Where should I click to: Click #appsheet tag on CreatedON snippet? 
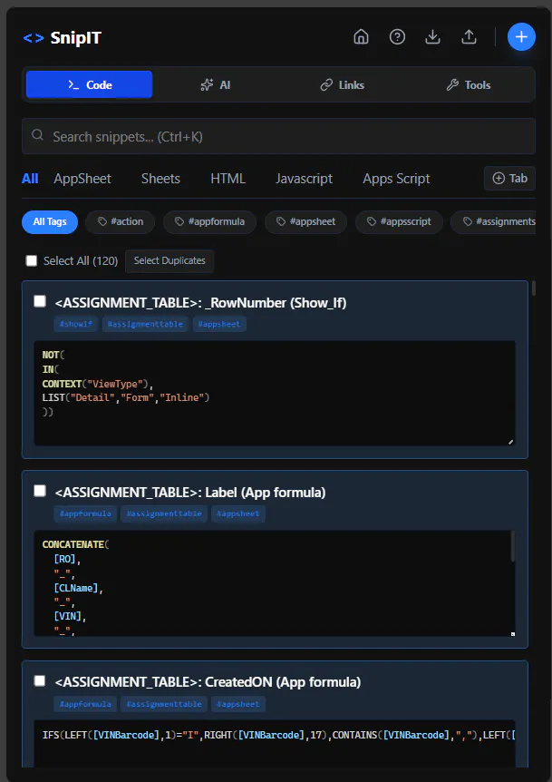[238, 704]
